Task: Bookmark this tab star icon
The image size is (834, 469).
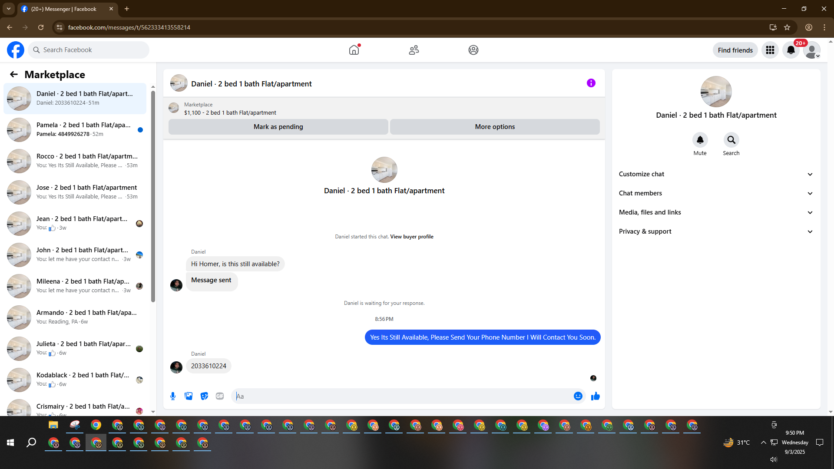Action: [787, 27]
